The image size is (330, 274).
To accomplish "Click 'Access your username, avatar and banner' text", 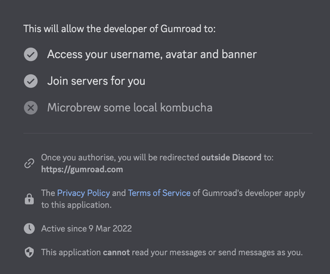I will coord(152,55).
